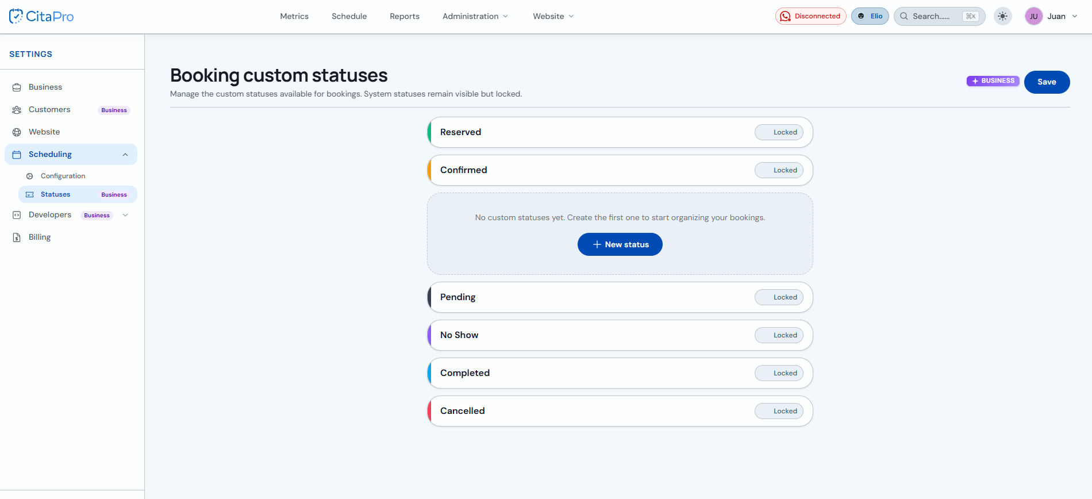Open Developers settings in sidebar
The image size is (1092, 499).
point(50,215)
